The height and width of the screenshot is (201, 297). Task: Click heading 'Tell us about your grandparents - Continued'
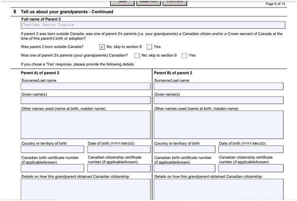(67, 12)
